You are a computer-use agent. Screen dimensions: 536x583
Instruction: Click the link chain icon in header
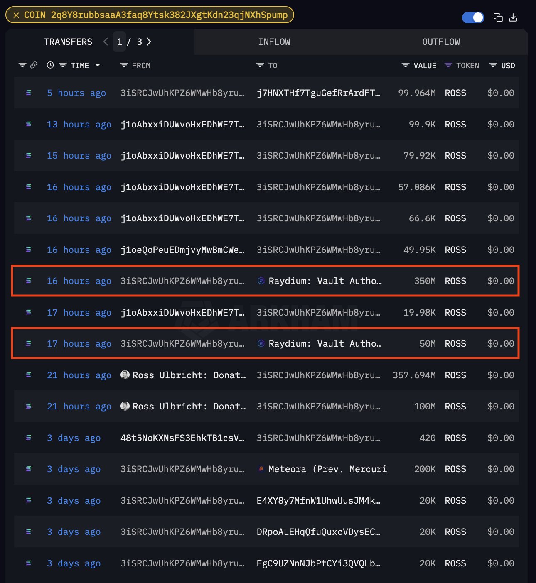[x=34, y=65]
